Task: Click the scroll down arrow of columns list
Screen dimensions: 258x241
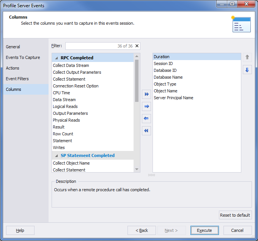Action: click(137, 169)
